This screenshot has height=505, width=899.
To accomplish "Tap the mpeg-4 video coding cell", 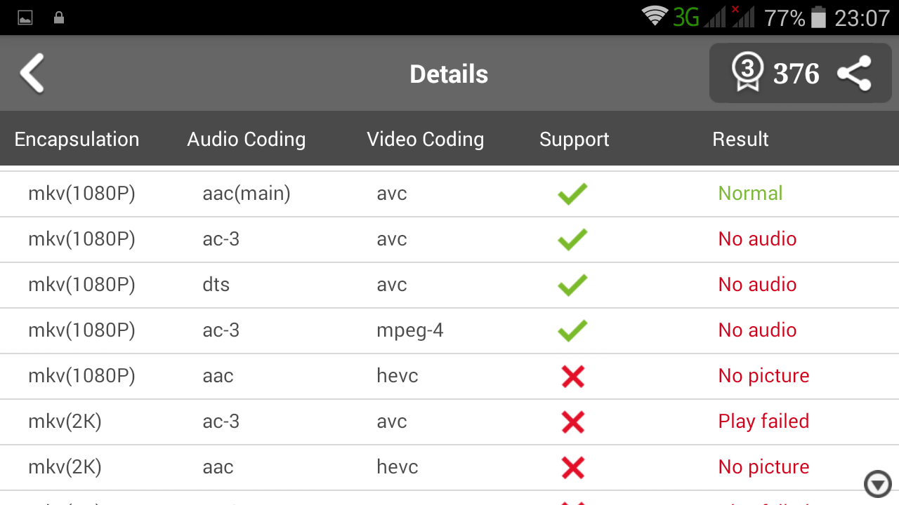I will (409, 330).
